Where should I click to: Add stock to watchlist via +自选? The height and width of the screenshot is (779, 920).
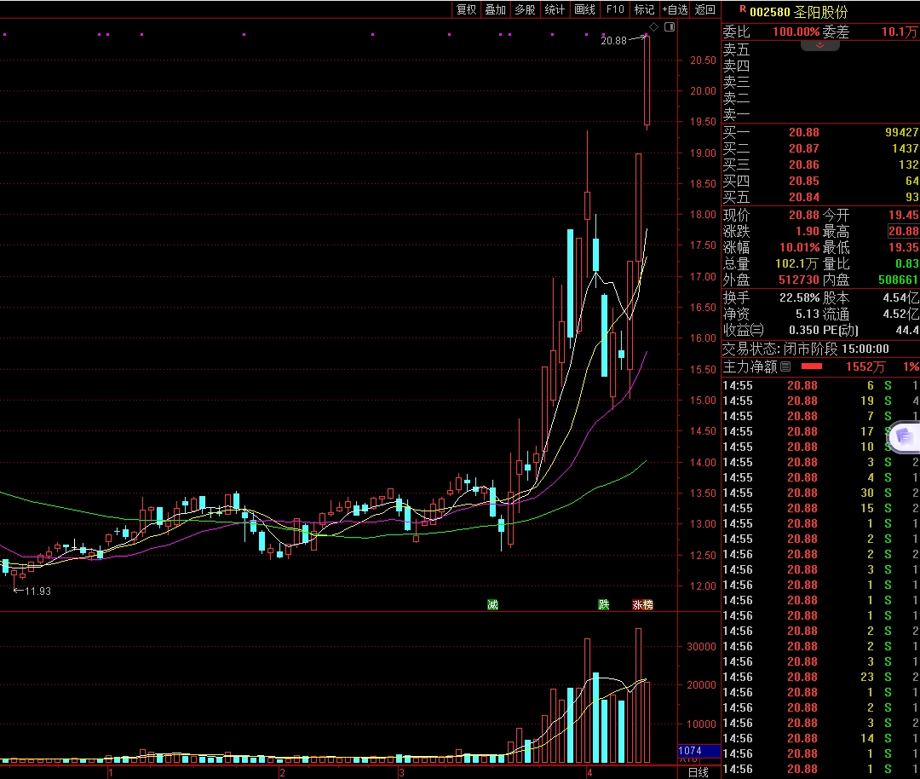[674, 9]
